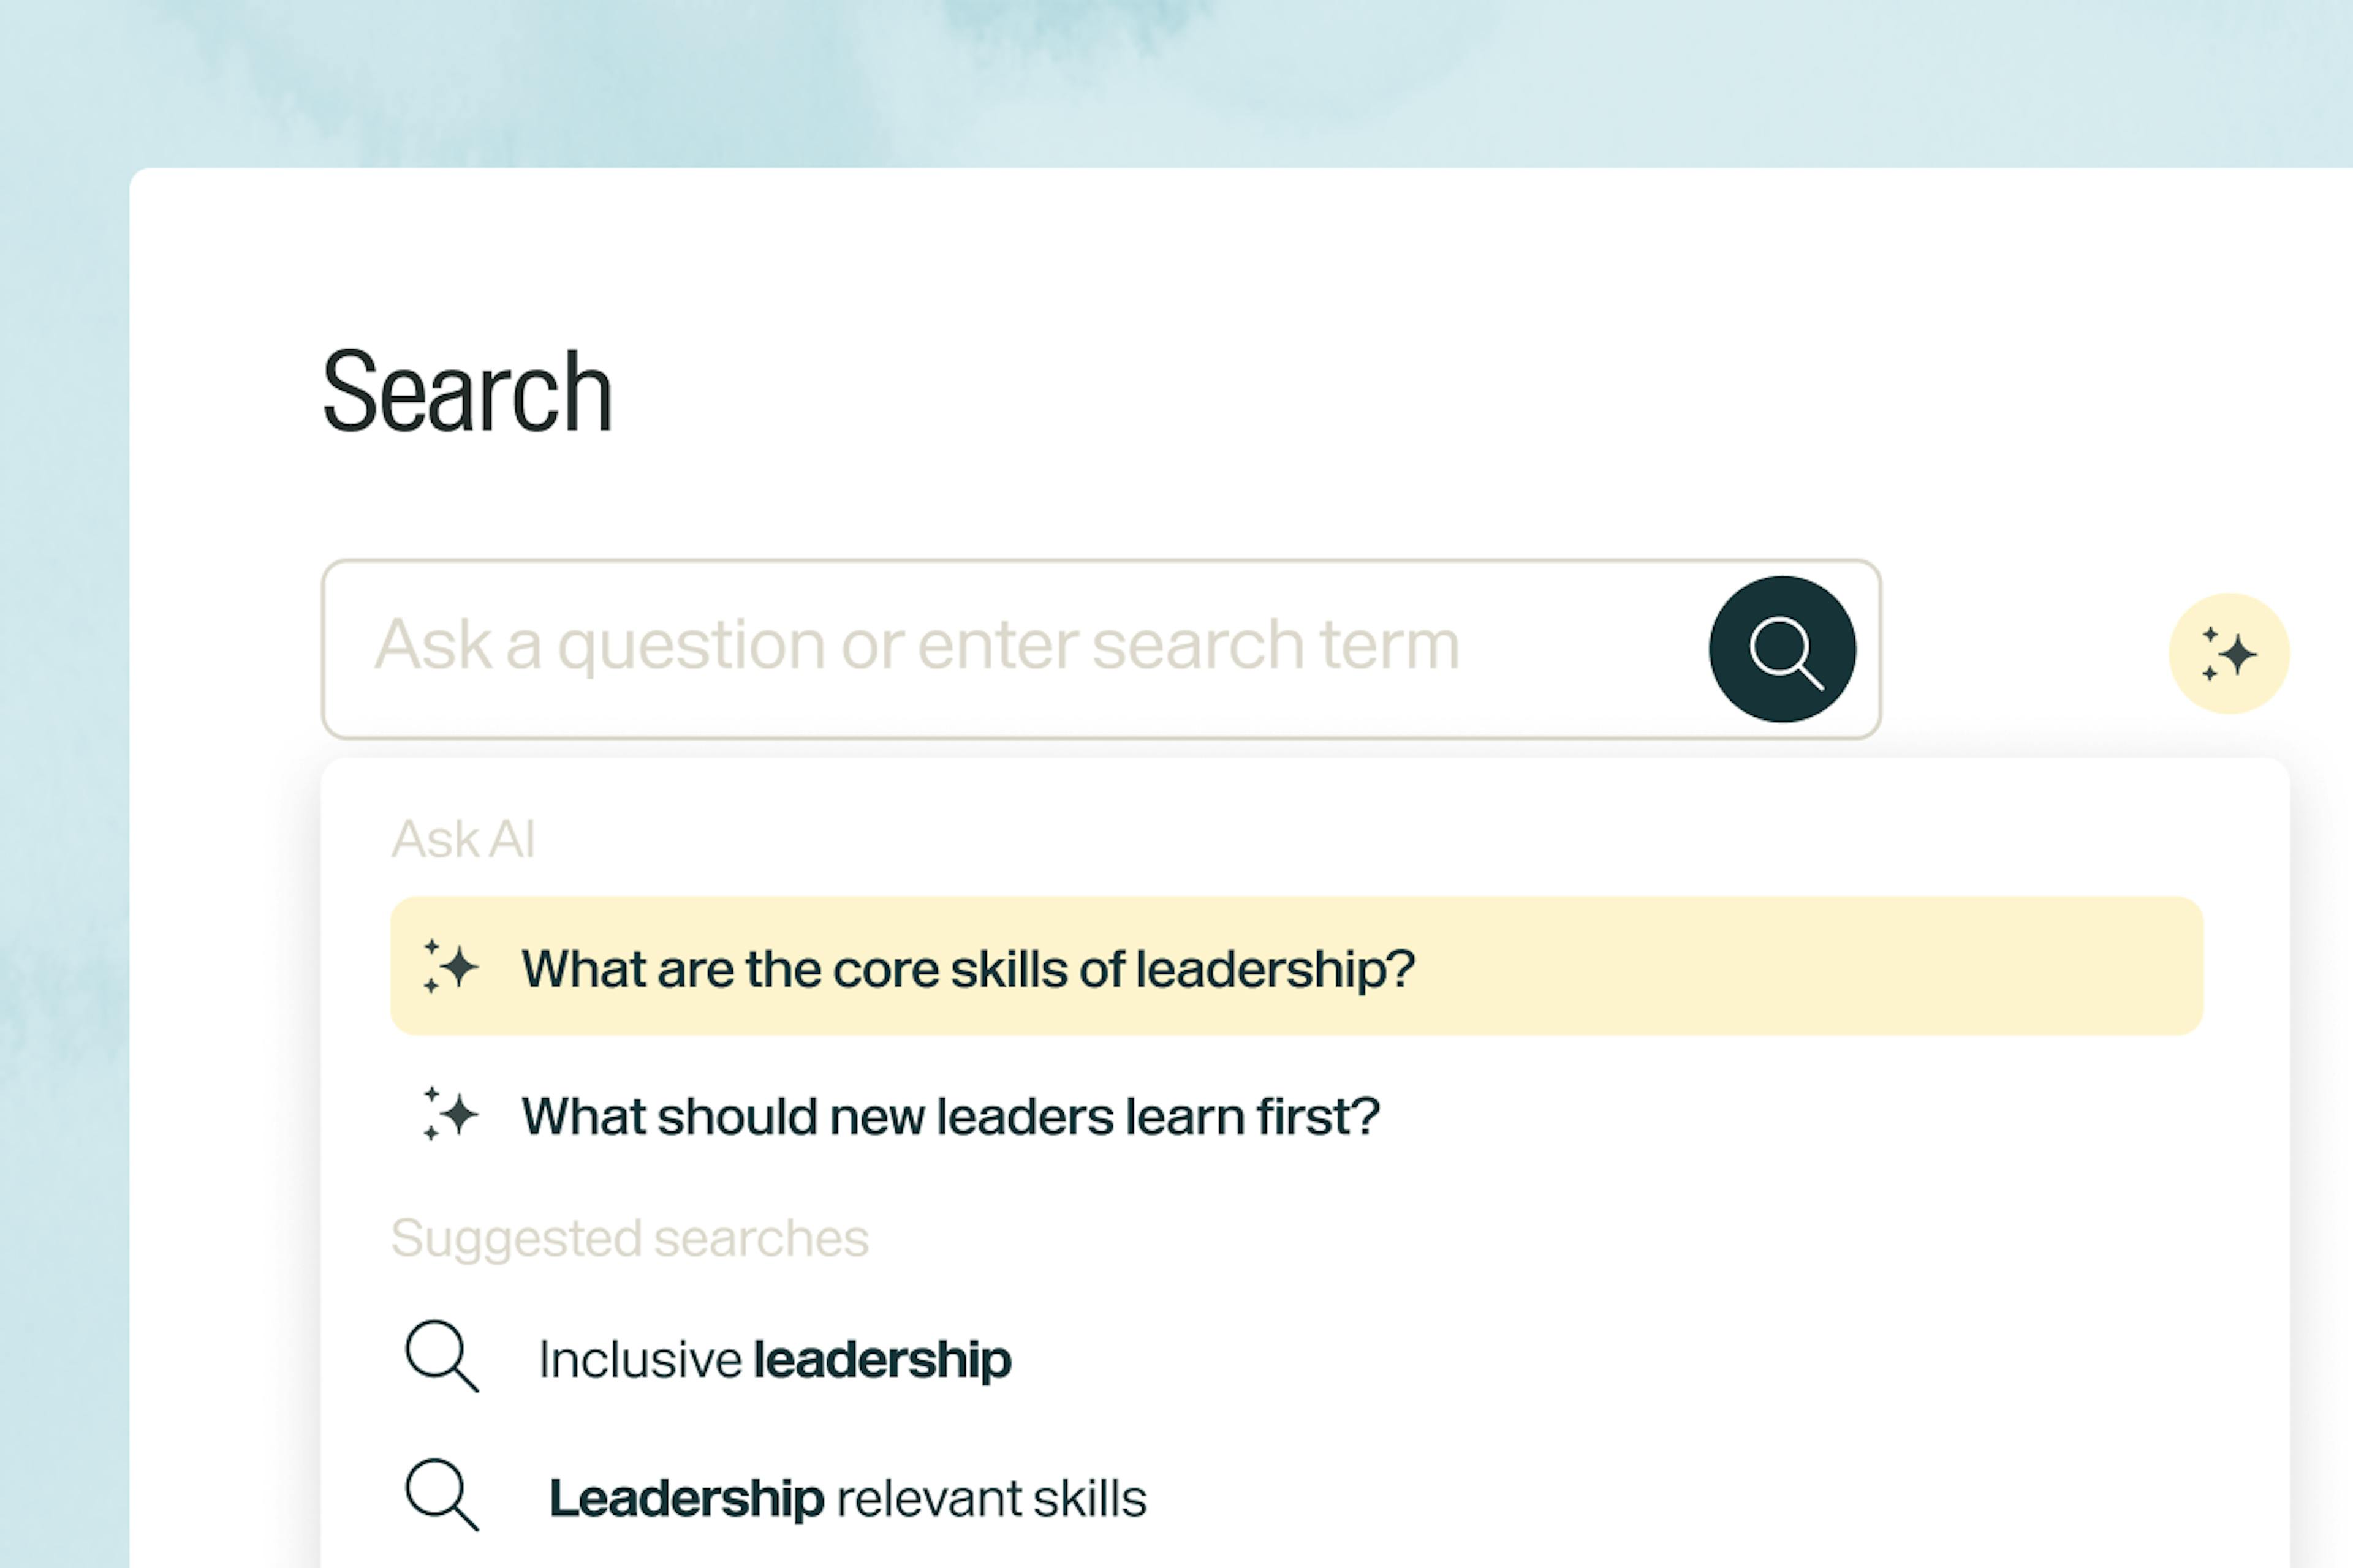
Task: Open the yellow AI sparkle button
Action: tap(2228, 654)
